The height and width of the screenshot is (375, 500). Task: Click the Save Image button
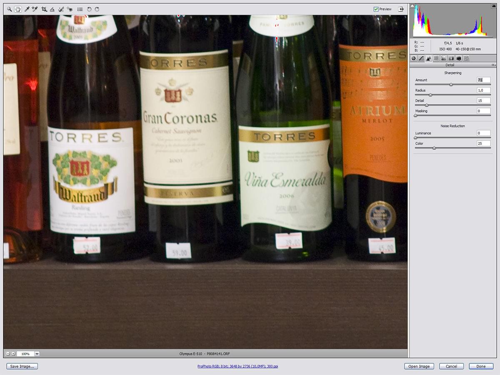click(x=22, y=366)
